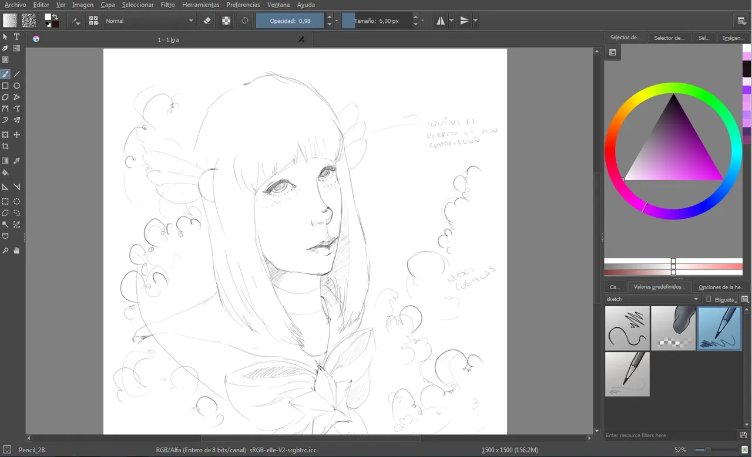The image size is (752, 457).
Task: Select the Polygonal Selection tool
Action: pos(5,213)
